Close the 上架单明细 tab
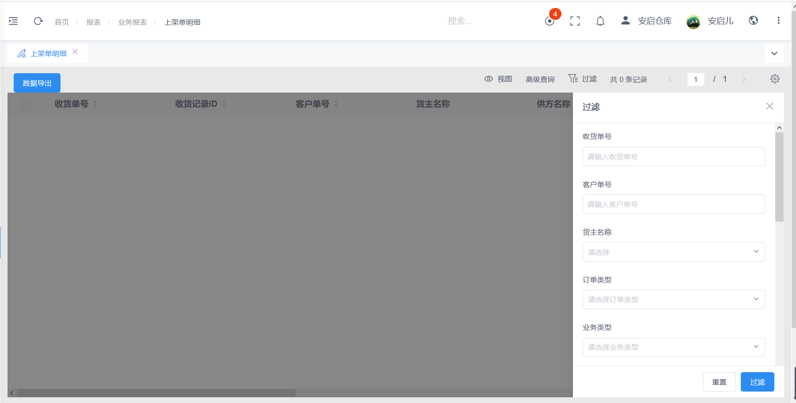The height and width of the screenshot is (403, 796). [75, 52]
